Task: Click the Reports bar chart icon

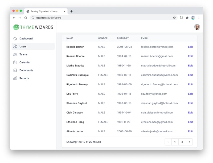Action: coord(15,78)
